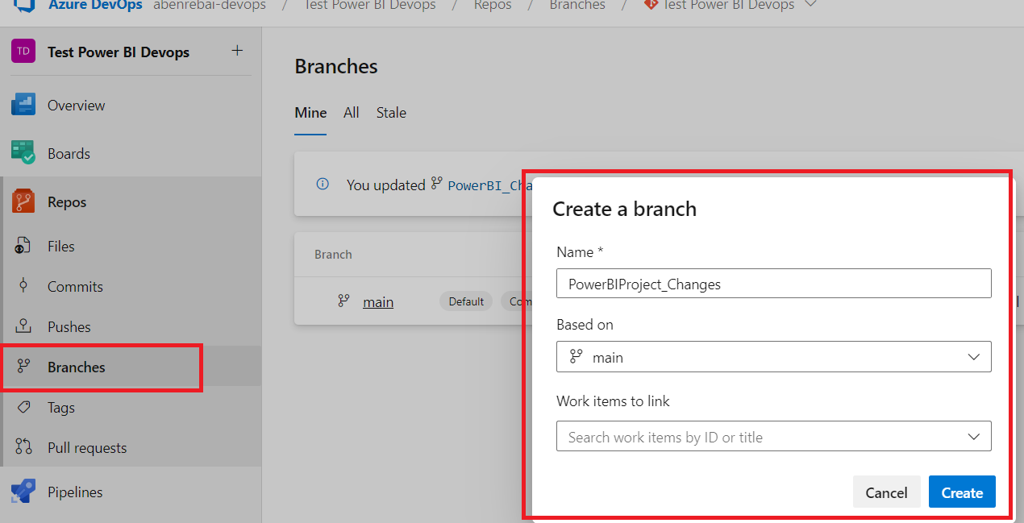Open the Commits icon under Repos
This screenshot has height=523, width=1024.
coord(23,286)
